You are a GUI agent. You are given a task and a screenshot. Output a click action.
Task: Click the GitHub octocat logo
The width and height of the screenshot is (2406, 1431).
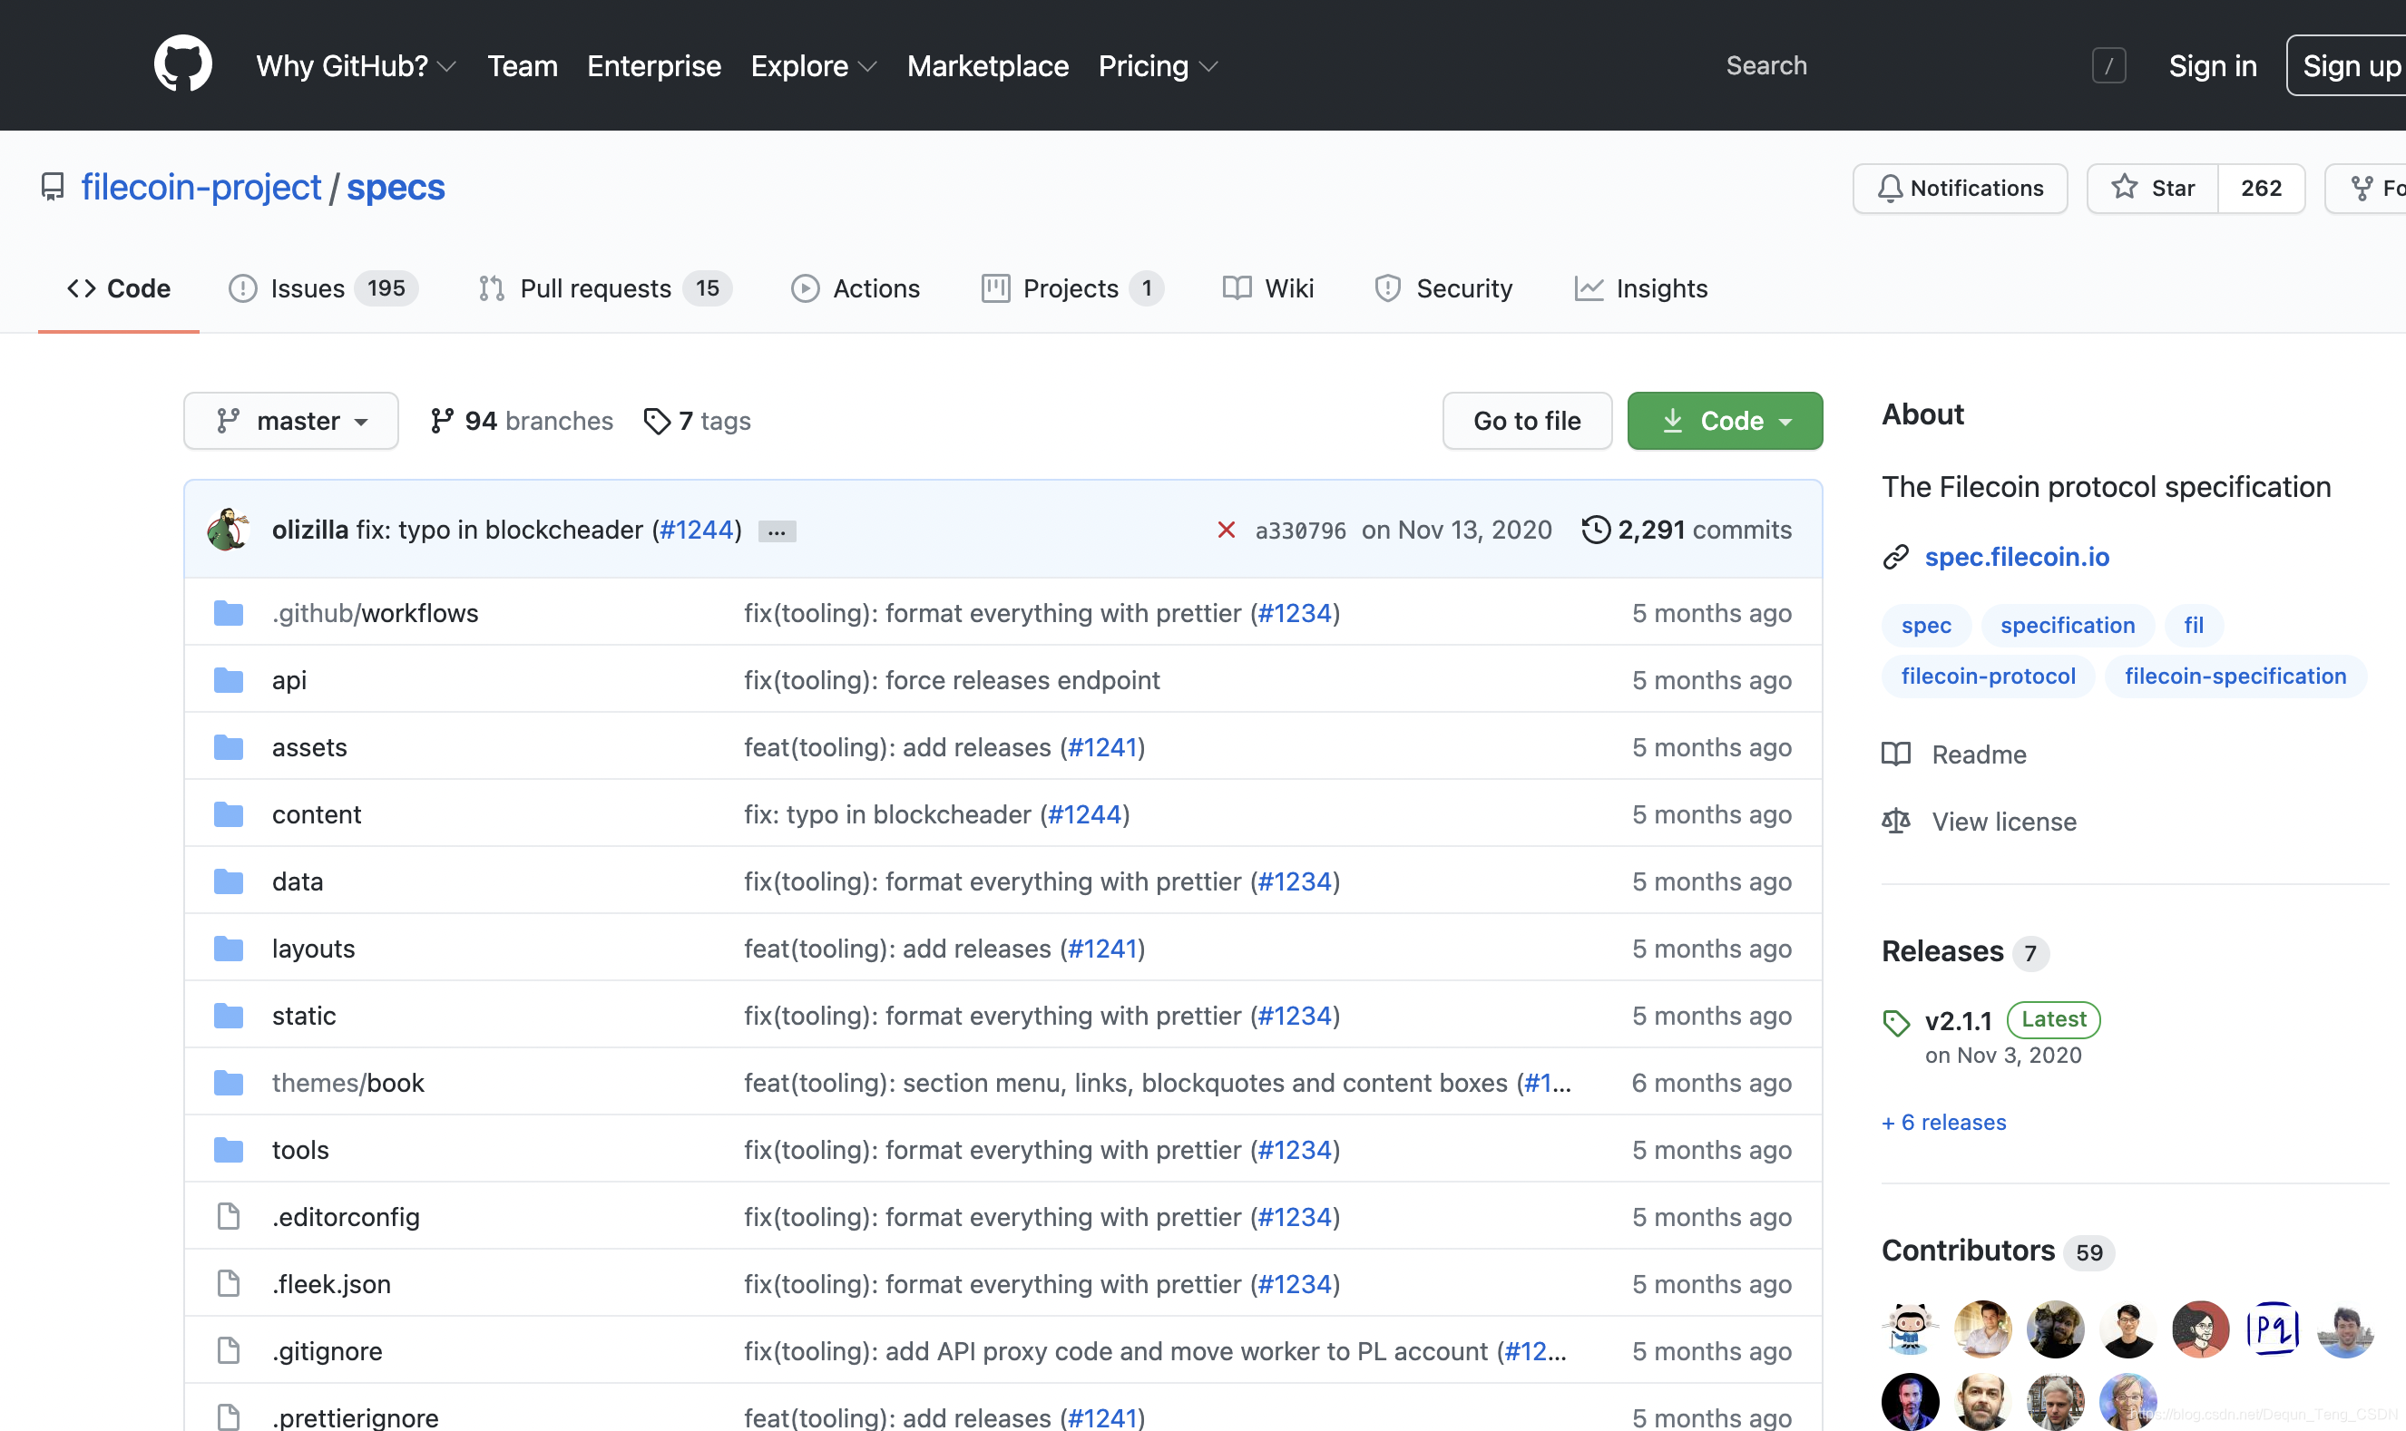click(182, 64)
